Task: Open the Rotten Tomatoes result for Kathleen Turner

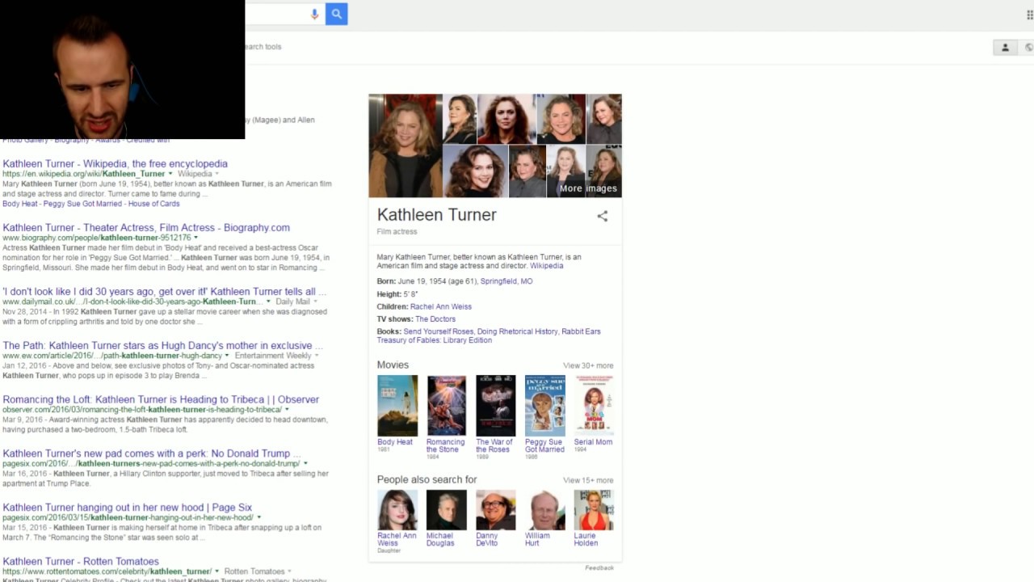Action: pyautogui.click(x=81, y=561)
